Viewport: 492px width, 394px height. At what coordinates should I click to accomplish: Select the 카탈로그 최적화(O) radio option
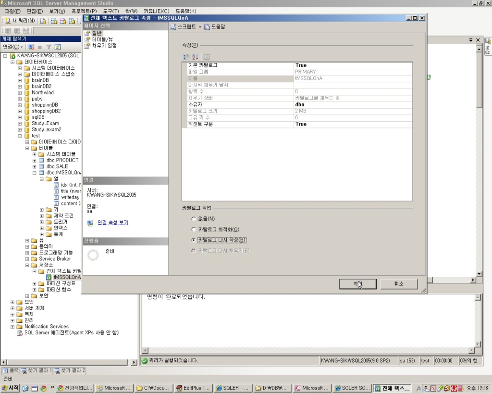pyautogui.click(x=194, y=229)
